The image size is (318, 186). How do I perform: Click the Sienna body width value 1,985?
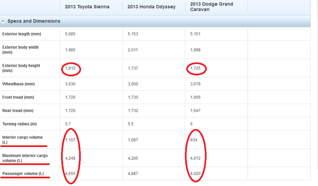tap(70, 50)
